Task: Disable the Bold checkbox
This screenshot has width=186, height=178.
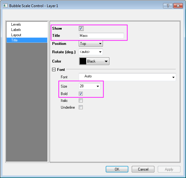Action: (x=81, y=93)
